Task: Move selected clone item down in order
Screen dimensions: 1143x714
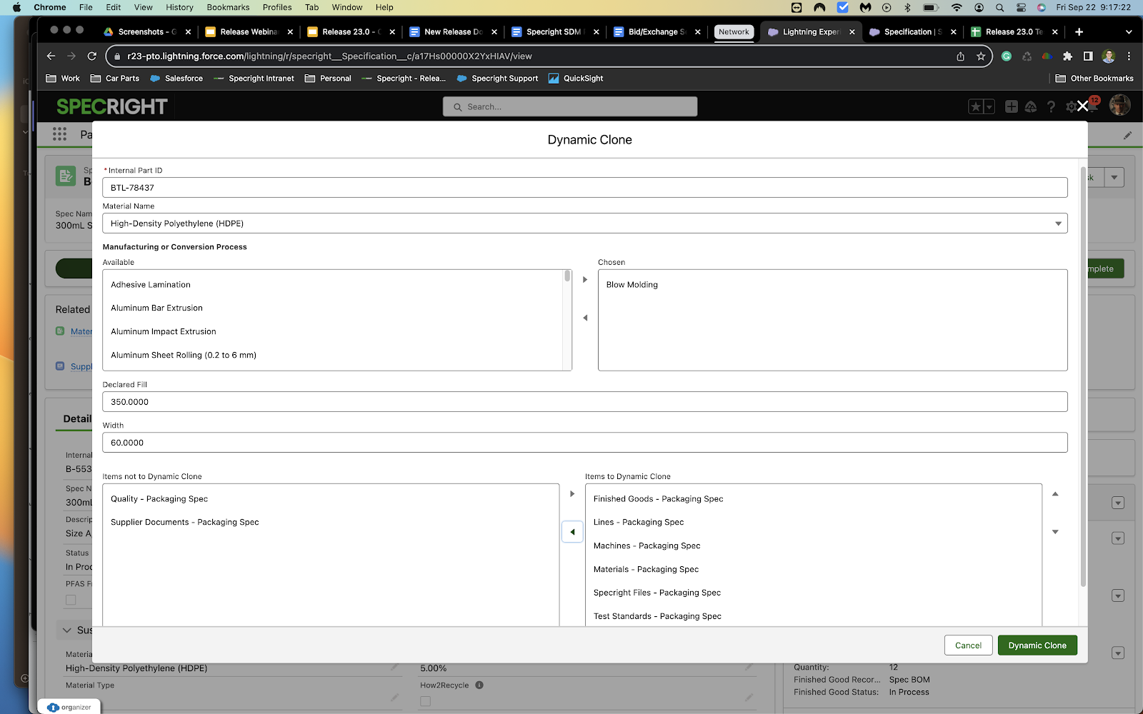Action: [1055, 532]
